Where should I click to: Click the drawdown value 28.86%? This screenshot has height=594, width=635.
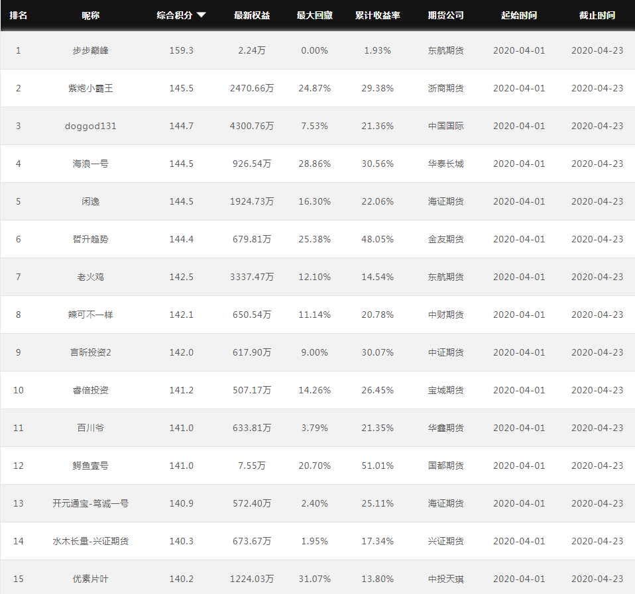(315, 164)
